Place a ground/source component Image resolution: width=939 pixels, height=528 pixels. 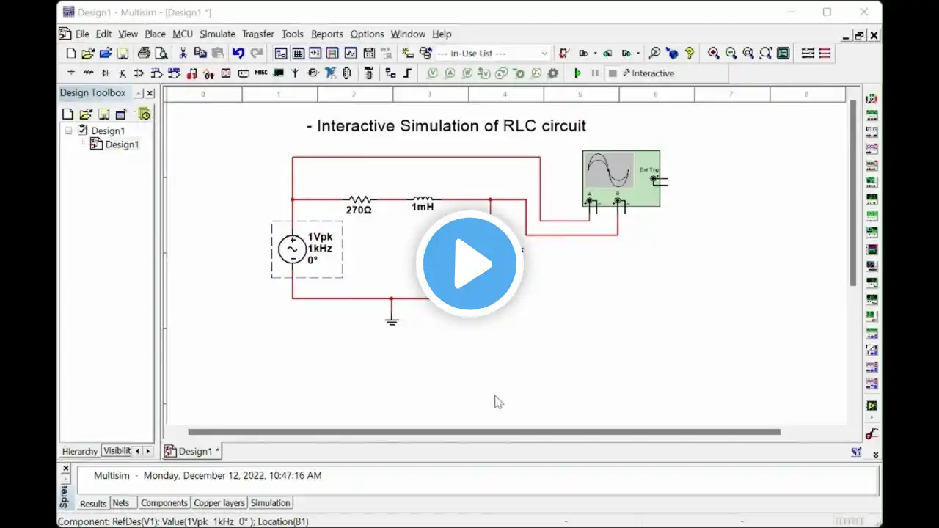71,73
